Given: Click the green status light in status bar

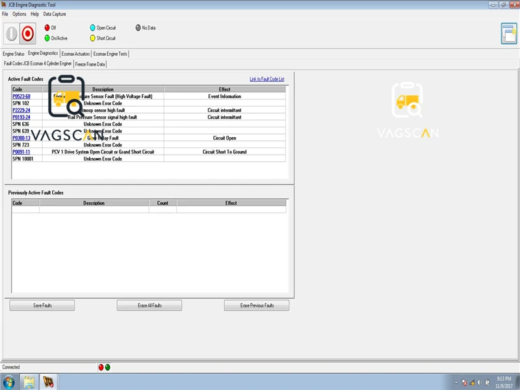Looking at the screenshot, I should point(107,367).
